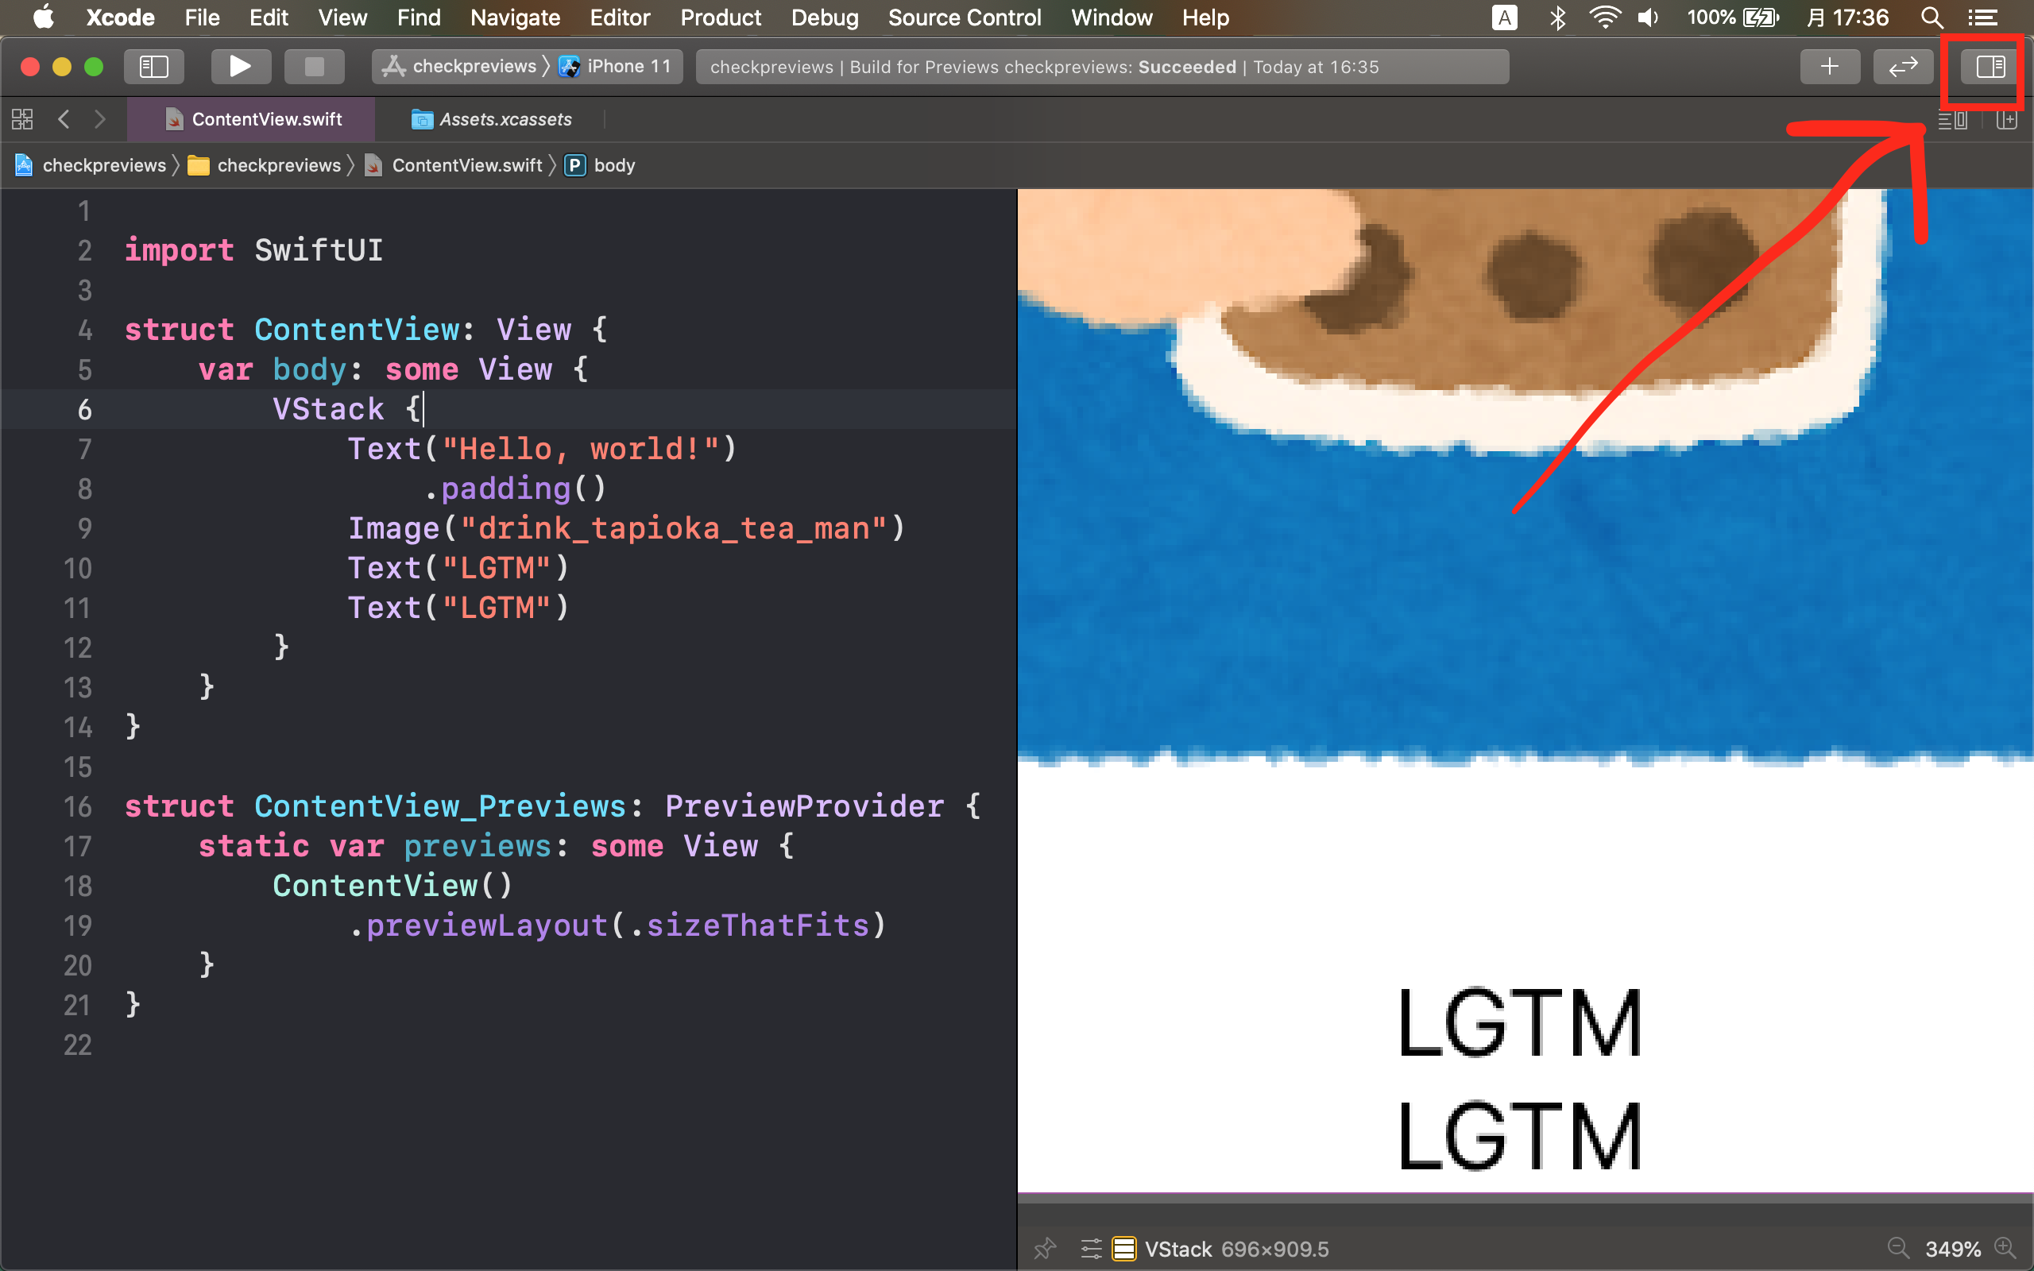Pin the preview canvas
The image size is (2034, 1271).
coord(1045,1248)
